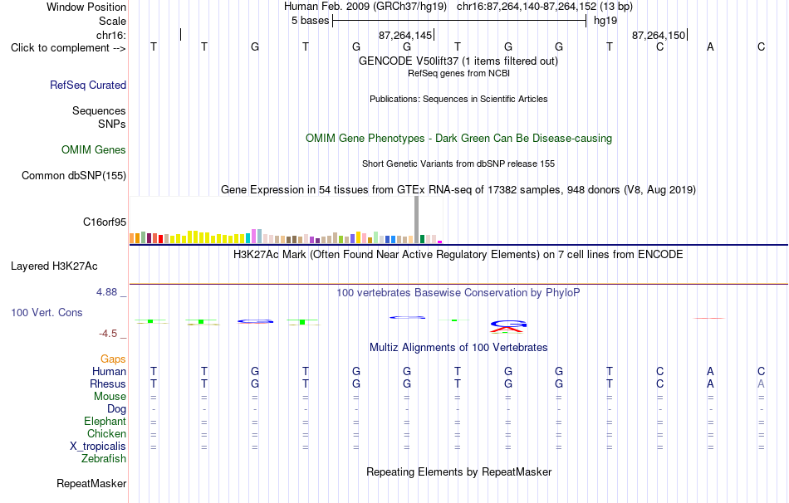Click the -4.5 conservation scale value
Image resolution: width=789 pixels, height=503 pixels.
(108, 334)
